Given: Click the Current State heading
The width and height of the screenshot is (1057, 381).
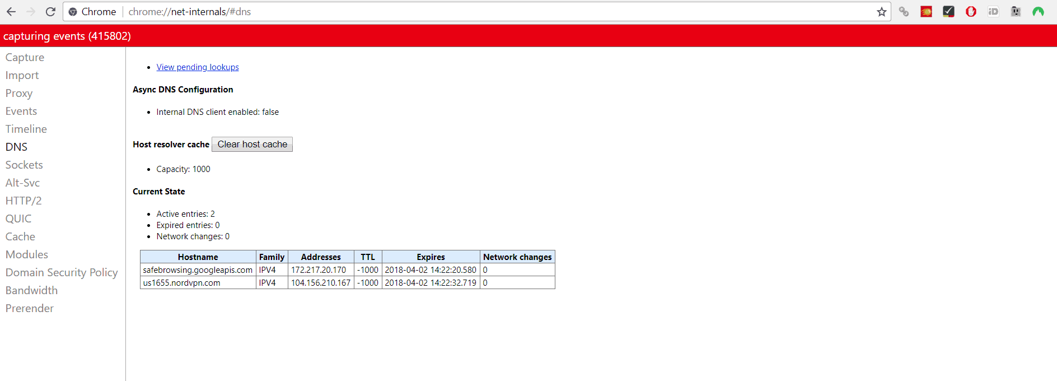Looking at the screenshot, I should coord(159,192).
